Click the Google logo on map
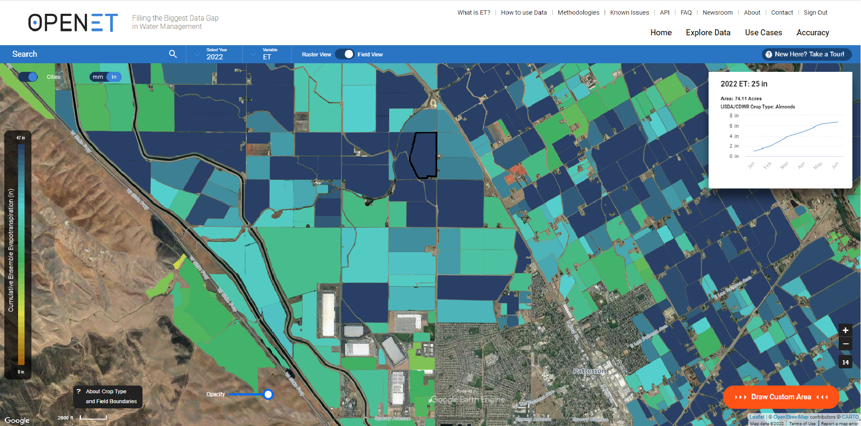861x426 pixels. [x=17, y=420]
